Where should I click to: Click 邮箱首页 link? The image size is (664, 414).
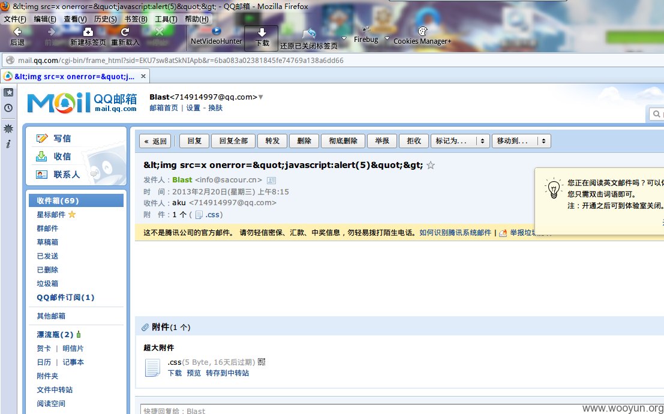click(164, 108)
